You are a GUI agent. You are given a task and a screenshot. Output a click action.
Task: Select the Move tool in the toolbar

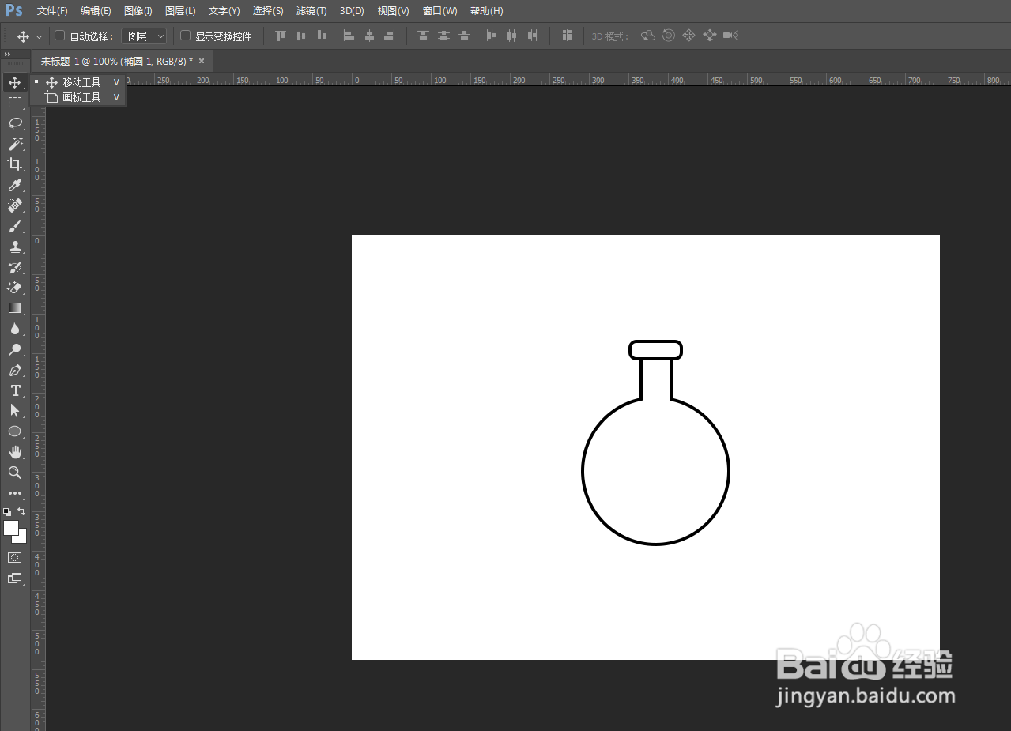click(14, 82)
